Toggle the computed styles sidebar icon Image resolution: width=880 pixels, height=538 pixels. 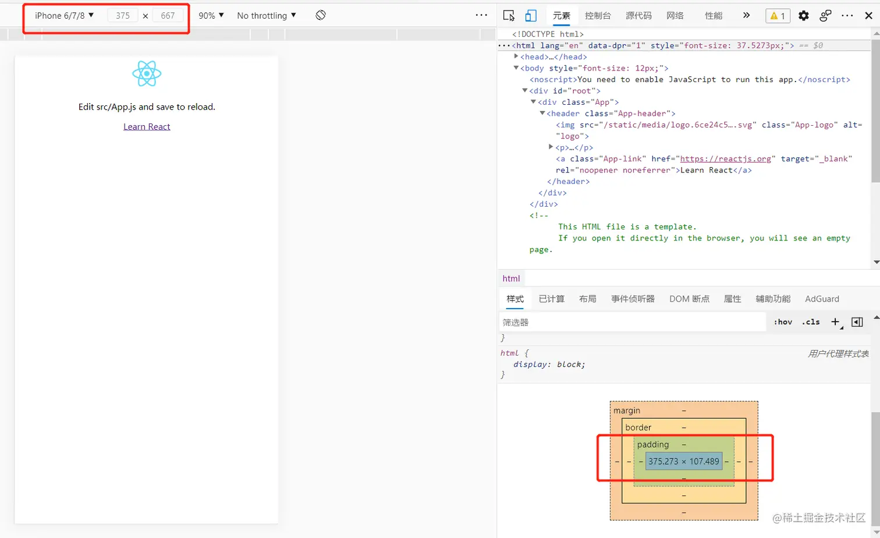[x=857, y=322]
